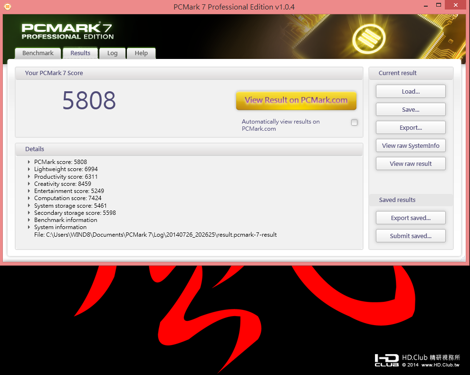Image resolution: width=470 pixels, height=375 pixels.
Task: Select the Benchmark information row text
Action: click(66, 220)
